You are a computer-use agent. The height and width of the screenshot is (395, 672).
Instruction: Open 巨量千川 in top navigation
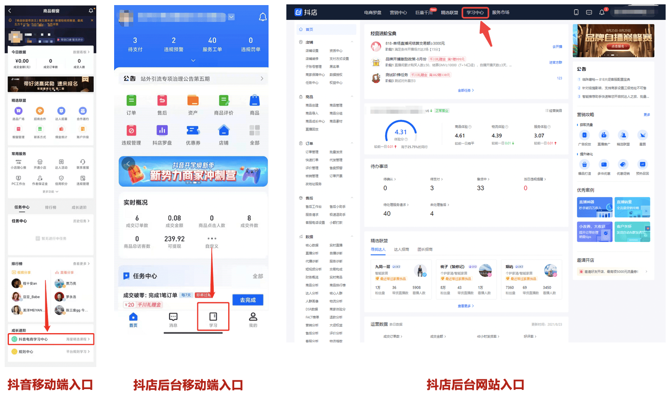coord(424,12)
